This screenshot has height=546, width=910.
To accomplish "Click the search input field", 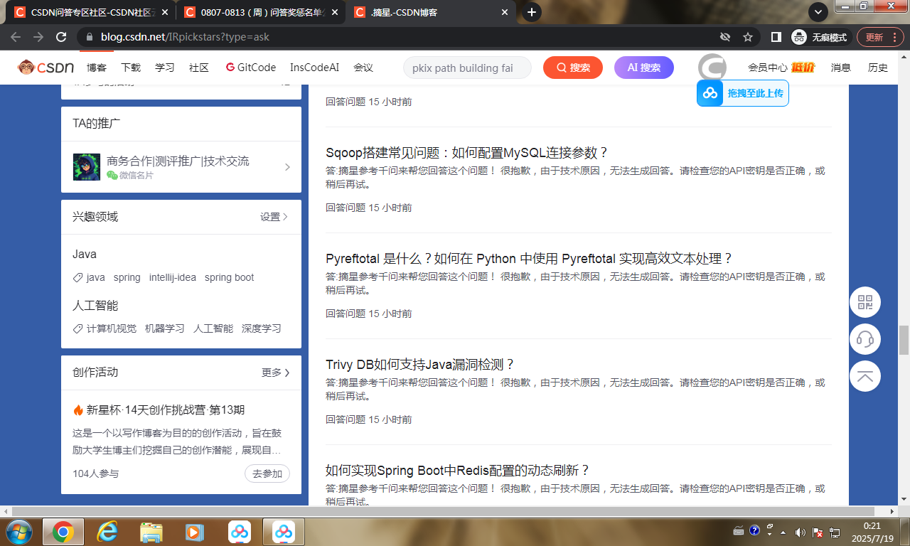I will click(467, 68).
